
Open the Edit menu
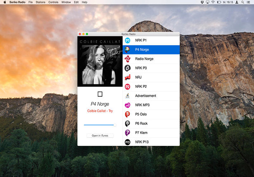pos(76,2)
